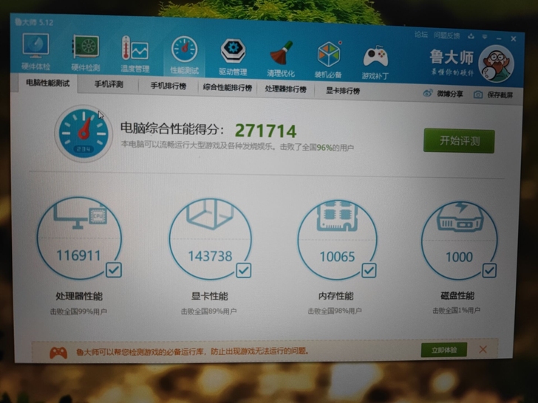Click the disk score 1000
This screenshot has width=538, height=403.
[x=459, y=257]
